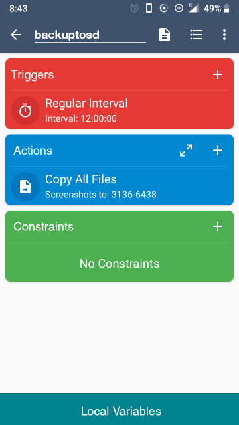Open the macro description document icon
This screenshot has width=239, height=425.
click(x=165, y=35)
